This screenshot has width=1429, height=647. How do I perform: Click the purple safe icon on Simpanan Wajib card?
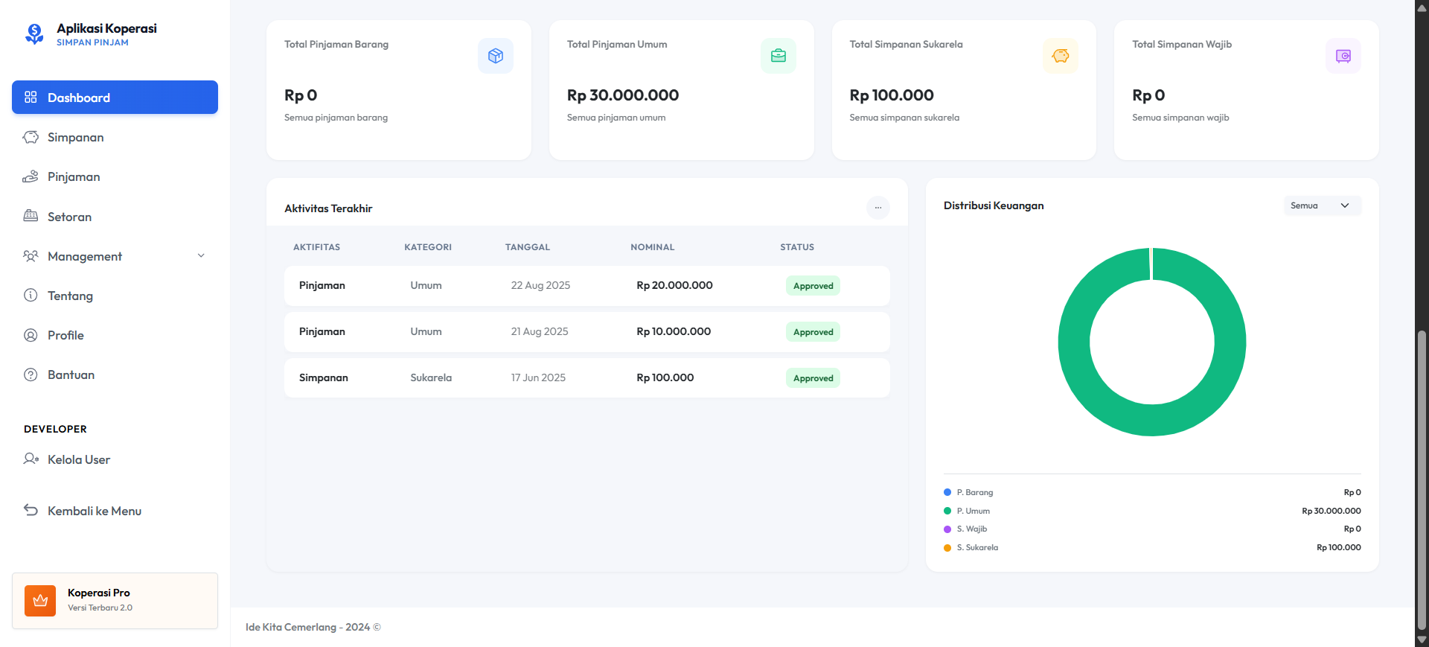[x=1343, y=56]
